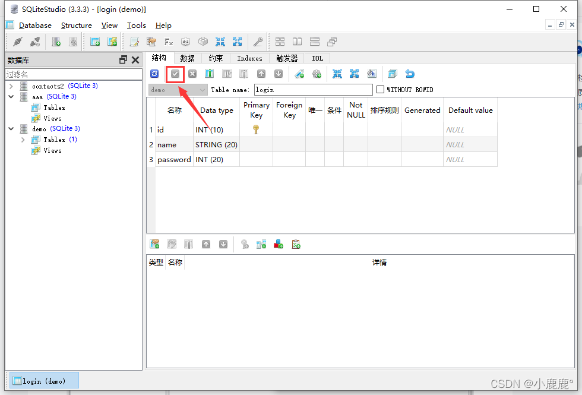This screenshot has height=395, width=582.
Task: Tile windows horizontally icon
Action: coord(298,42)
